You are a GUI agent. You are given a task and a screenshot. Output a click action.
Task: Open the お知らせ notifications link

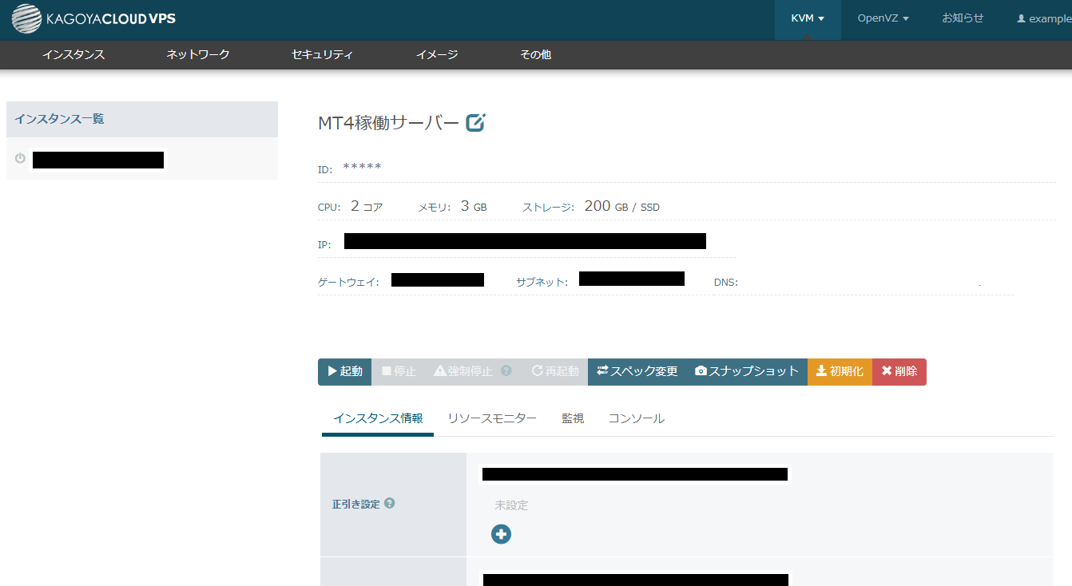pos(963,18)
